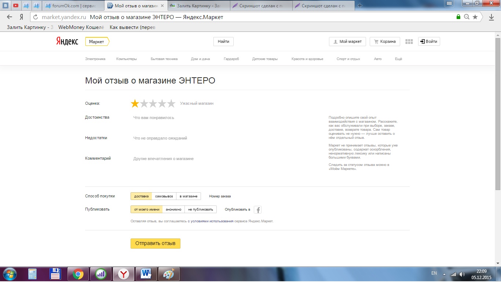Open Мой маркет account button
501x282 pixels.
(347, 41)
